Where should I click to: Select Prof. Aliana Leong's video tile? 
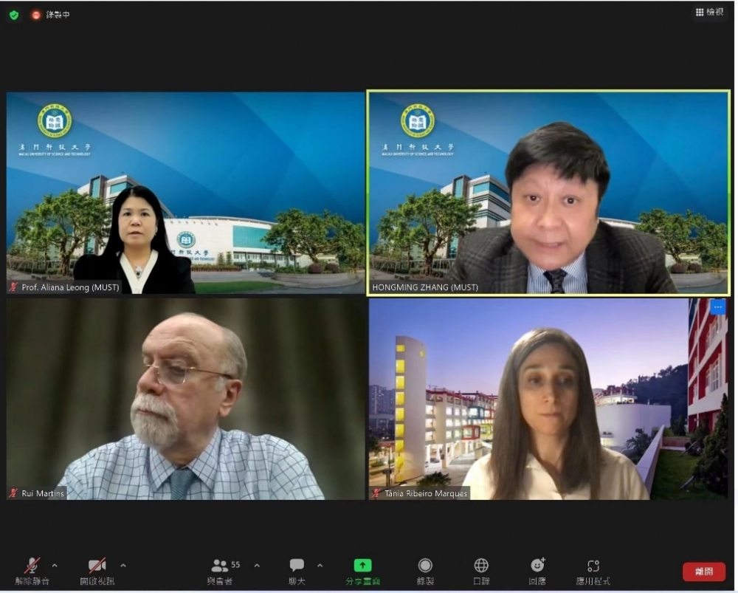pyautogui.click(x=185, y=193)
